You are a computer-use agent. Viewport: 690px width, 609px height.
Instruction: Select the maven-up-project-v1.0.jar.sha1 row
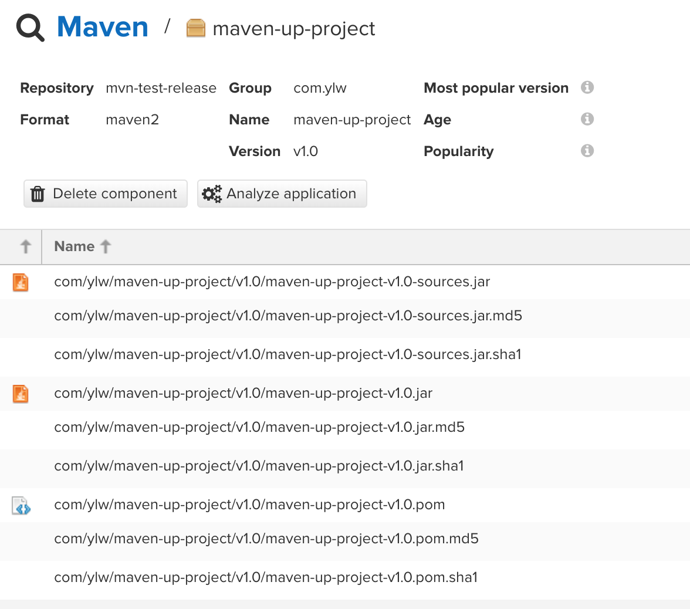pos(345,468)
